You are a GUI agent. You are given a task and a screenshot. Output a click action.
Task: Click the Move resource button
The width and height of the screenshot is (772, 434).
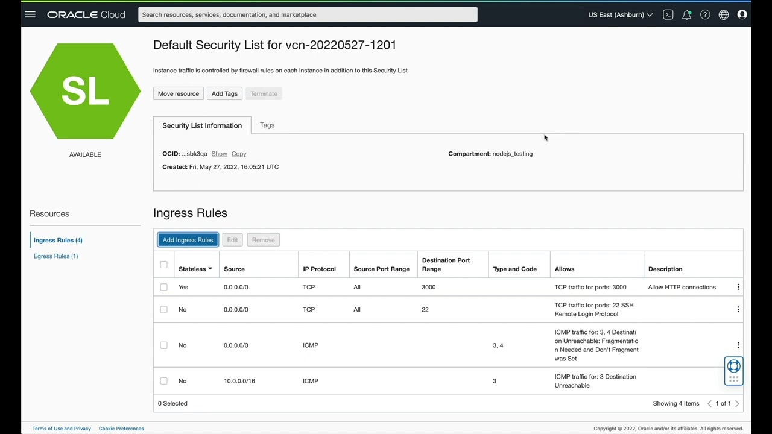click(x=179, y=93)
